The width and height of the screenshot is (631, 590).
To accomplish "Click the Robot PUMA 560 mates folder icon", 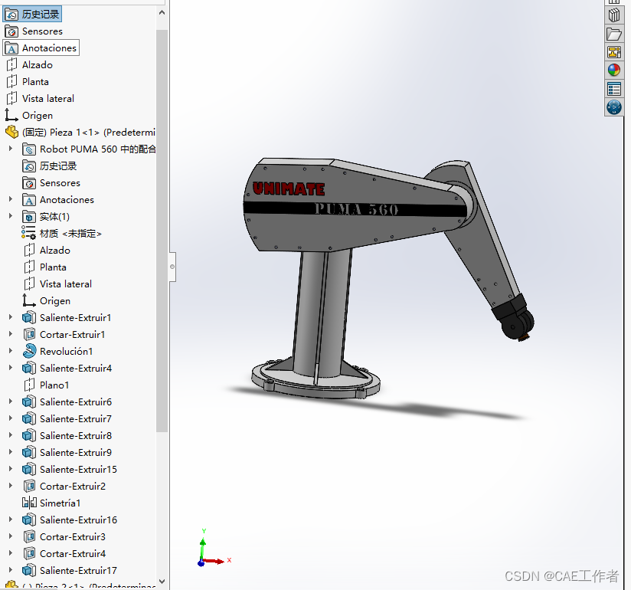I will click(29, 149).
